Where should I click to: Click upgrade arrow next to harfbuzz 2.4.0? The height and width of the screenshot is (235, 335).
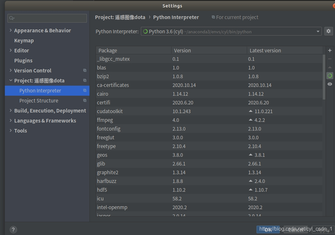(x=251, y=181)
